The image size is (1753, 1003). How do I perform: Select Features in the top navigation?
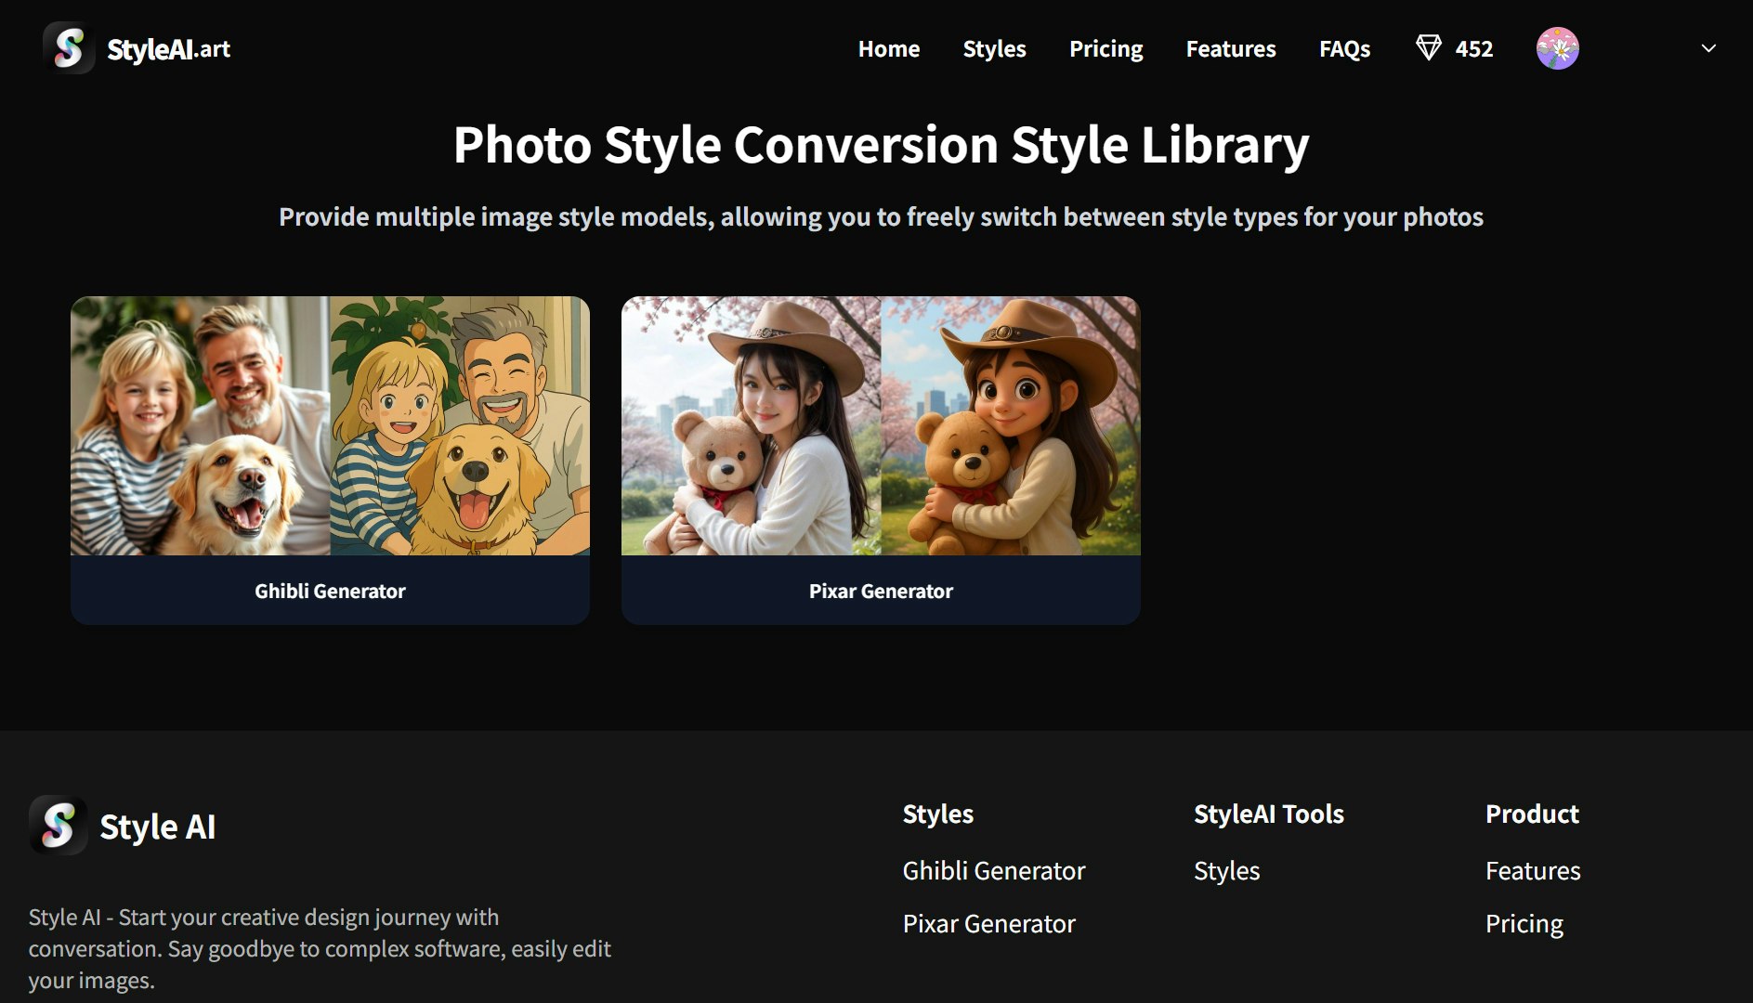point(1230,48)
